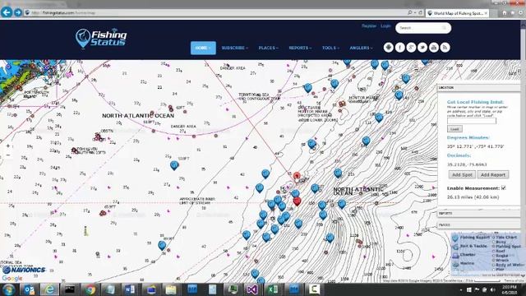
Task: Go back with the browser back arrow
Action: (x=7, y=12)
